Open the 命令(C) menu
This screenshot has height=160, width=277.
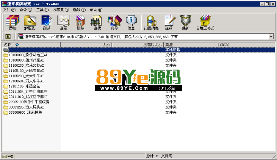coord(26,10)
